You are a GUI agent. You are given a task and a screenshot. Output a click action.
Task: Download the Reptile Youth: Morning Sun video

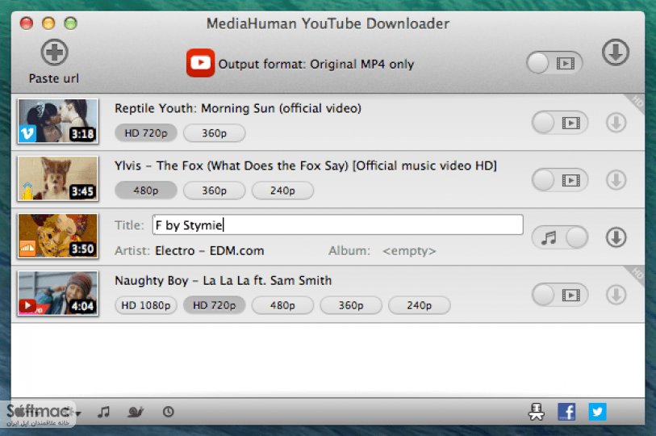coord(616,123)
